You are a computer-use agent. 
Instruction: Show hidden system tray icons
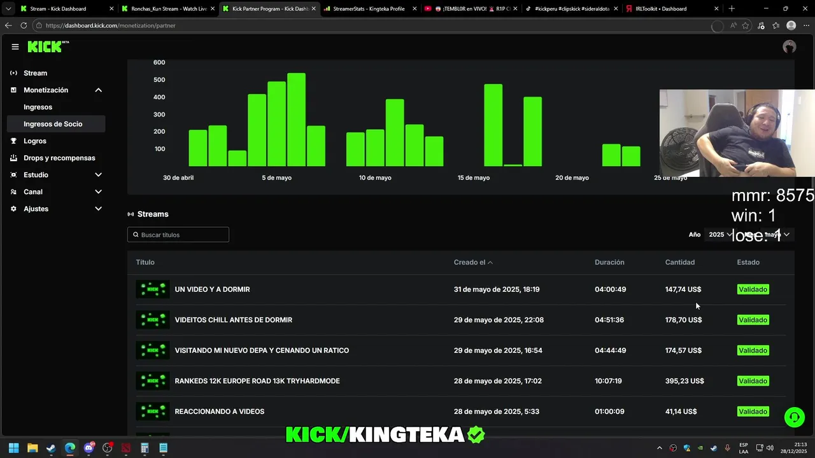[x=660, y=448]
